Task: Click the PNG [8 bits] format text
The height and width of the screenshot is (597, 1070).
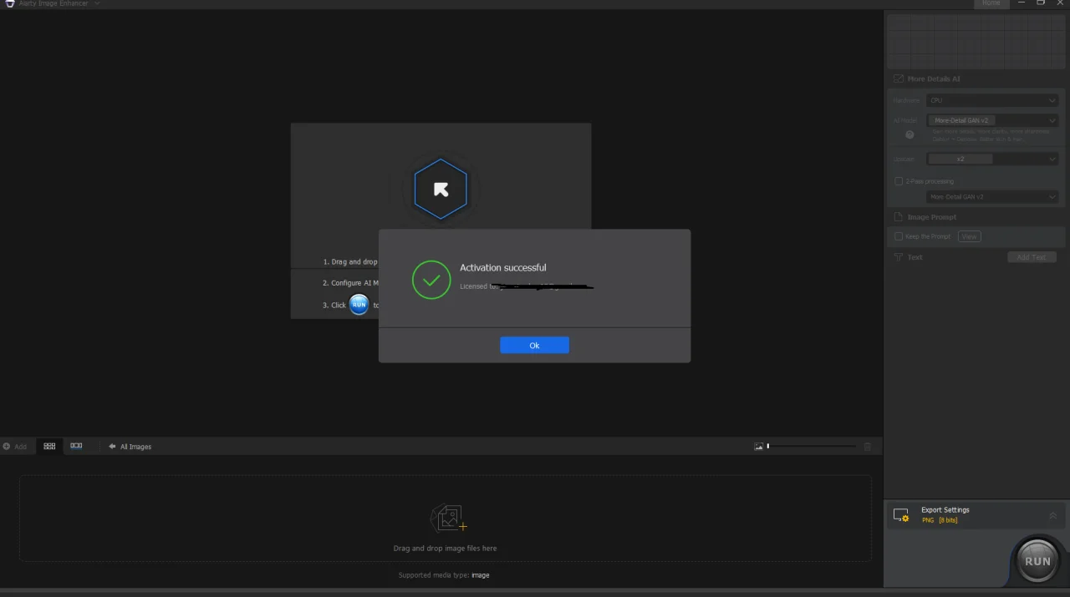Action: pyautogui.click(x=940, y=520)
